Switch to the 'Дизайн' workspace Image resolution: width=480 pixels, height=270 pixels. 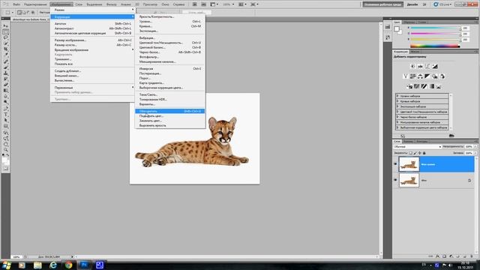(x=412, y=4)
